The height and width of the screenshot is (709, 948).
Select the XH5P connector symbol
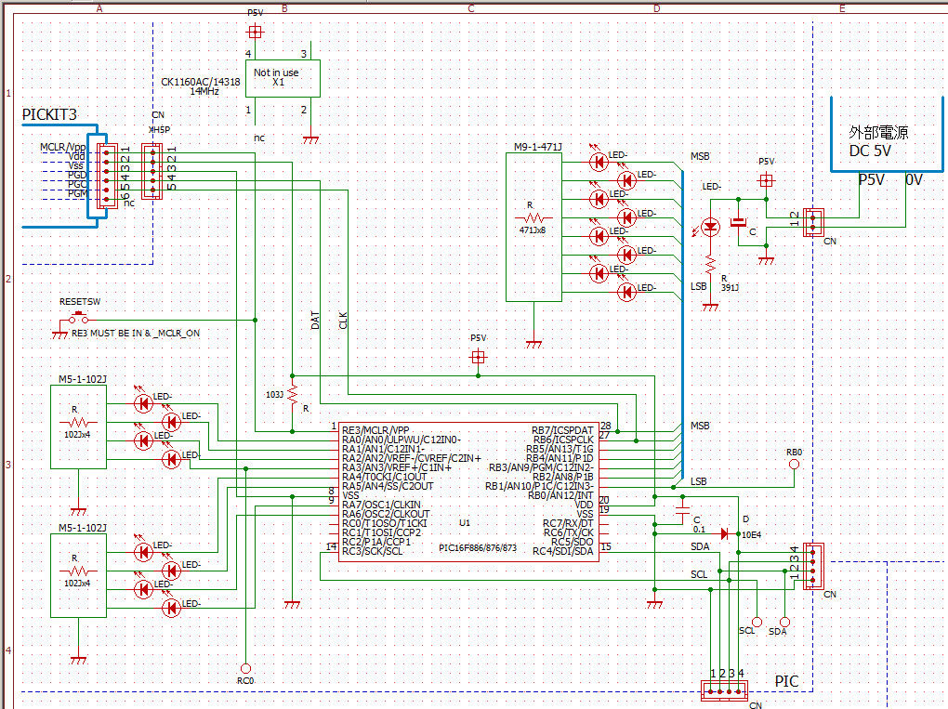tap(151, 171)
